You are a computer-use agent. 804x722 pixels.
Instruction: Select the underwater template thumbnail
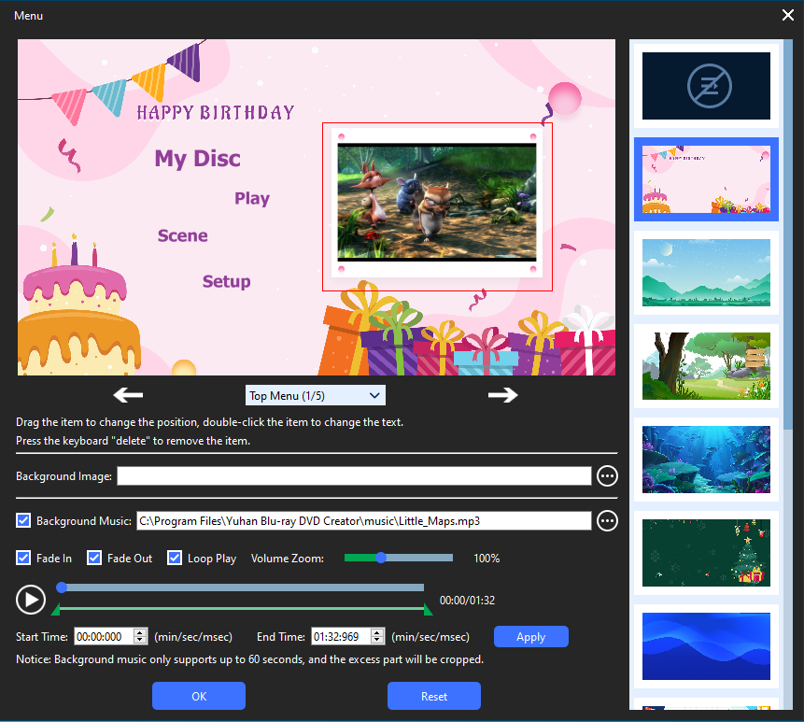click(706, 460)
